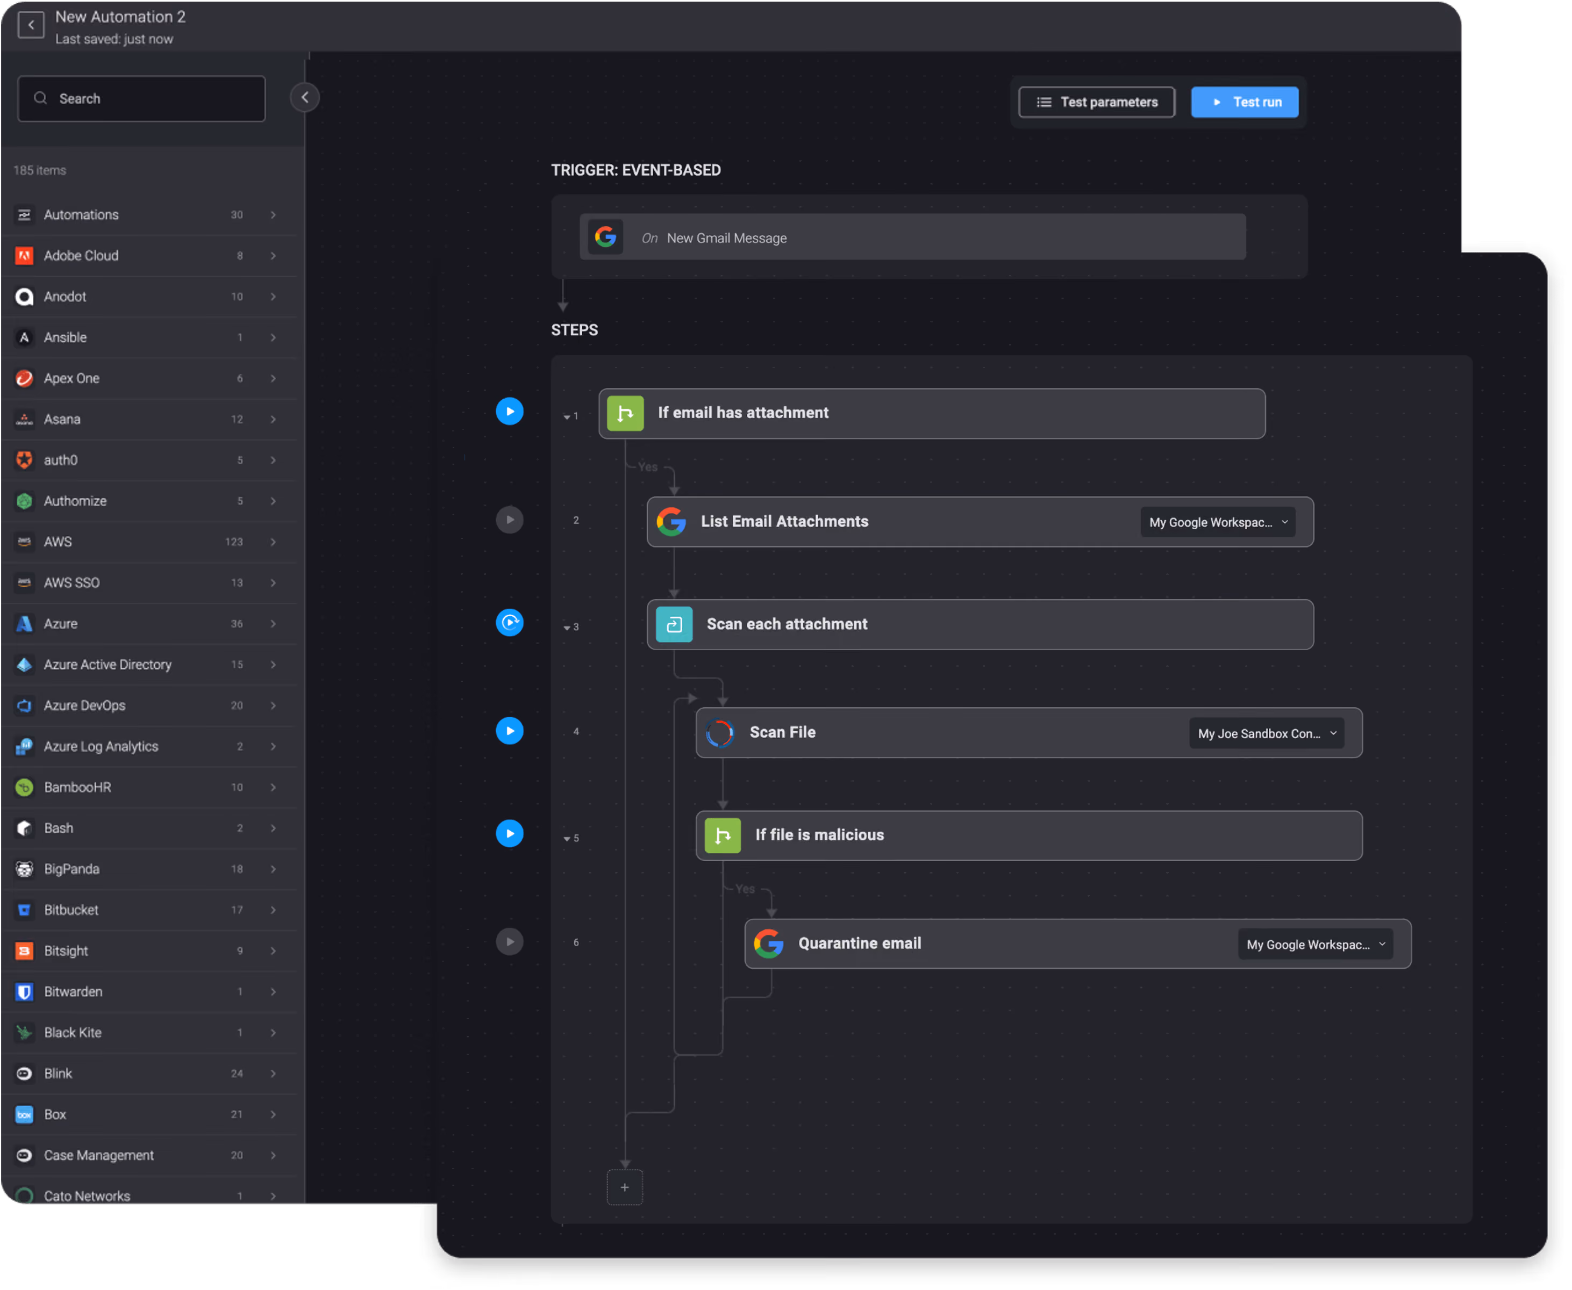Run step 4 Scan File with play button
This screenshot has width=1572, height=1290.
510,732
